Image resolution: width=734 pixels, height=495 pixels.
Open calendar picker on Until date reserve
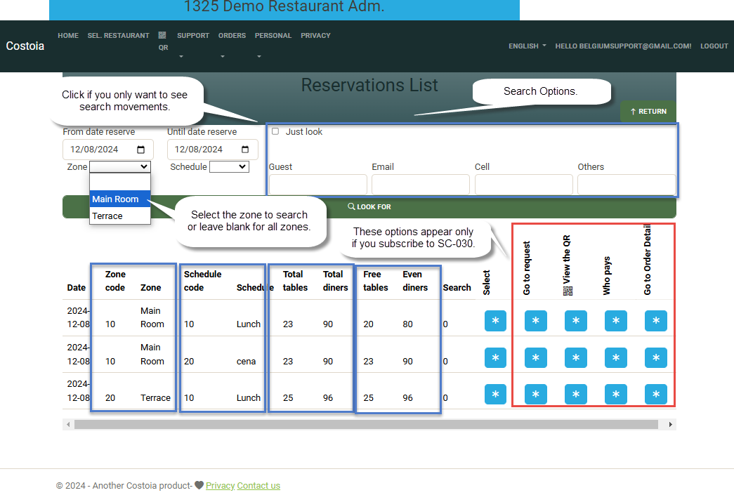click(245, 150)
